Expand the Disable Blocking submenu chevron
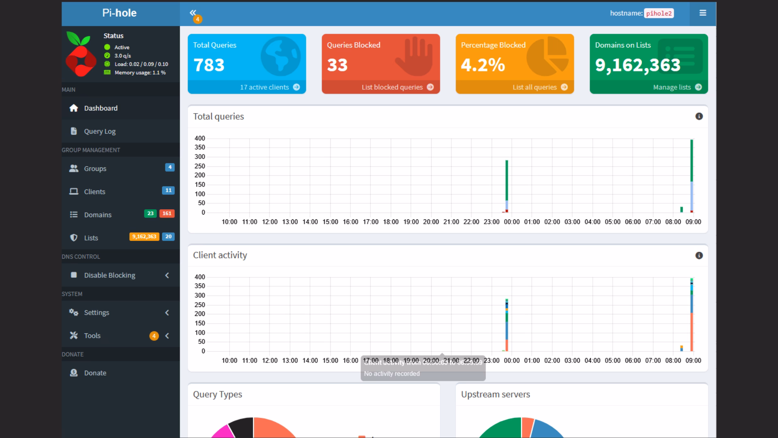 (167, 275)
